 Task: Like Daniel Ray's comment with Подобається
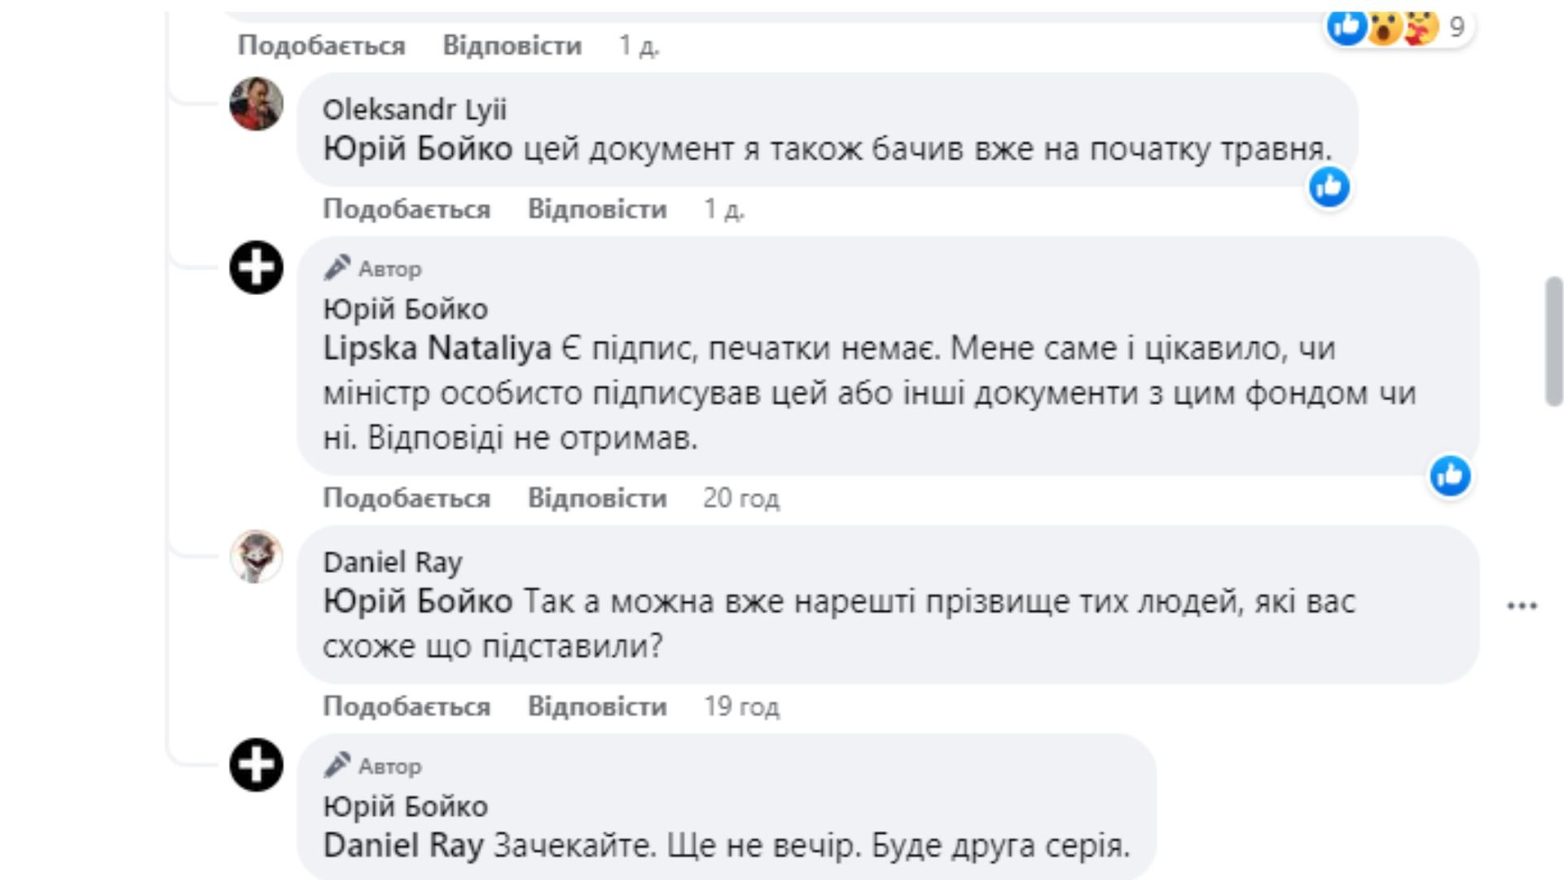pos(406,706)
